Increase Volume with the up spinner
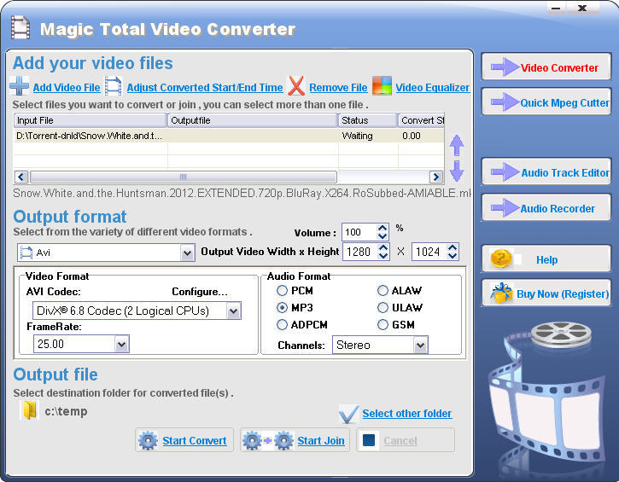 click(382, 228)
